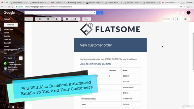Click the Secure site info lock

click(x=19, y=7)
